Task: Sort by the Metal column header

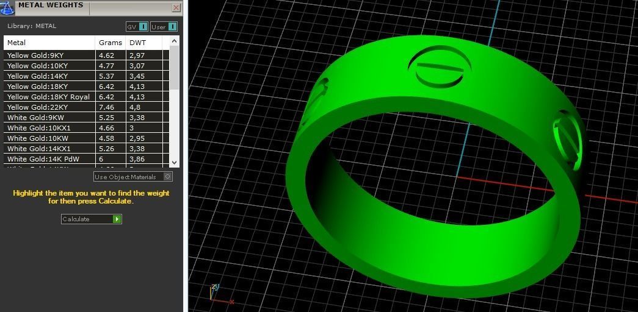Action: point(49,43)
